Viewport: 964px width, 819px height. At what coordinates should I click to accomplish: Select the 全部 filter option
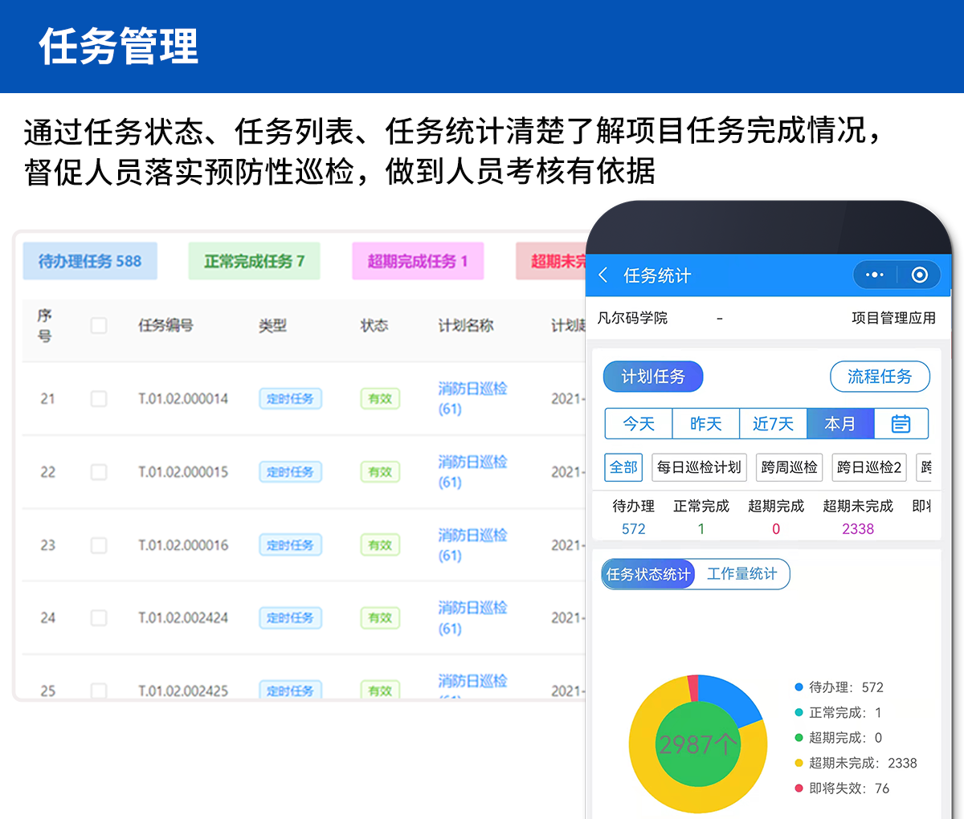pyautogui.click(x=623, y=467)
